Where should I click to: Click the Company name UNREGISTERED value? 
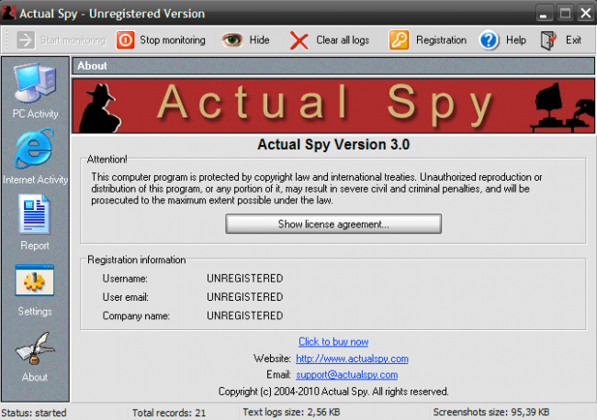245,315
